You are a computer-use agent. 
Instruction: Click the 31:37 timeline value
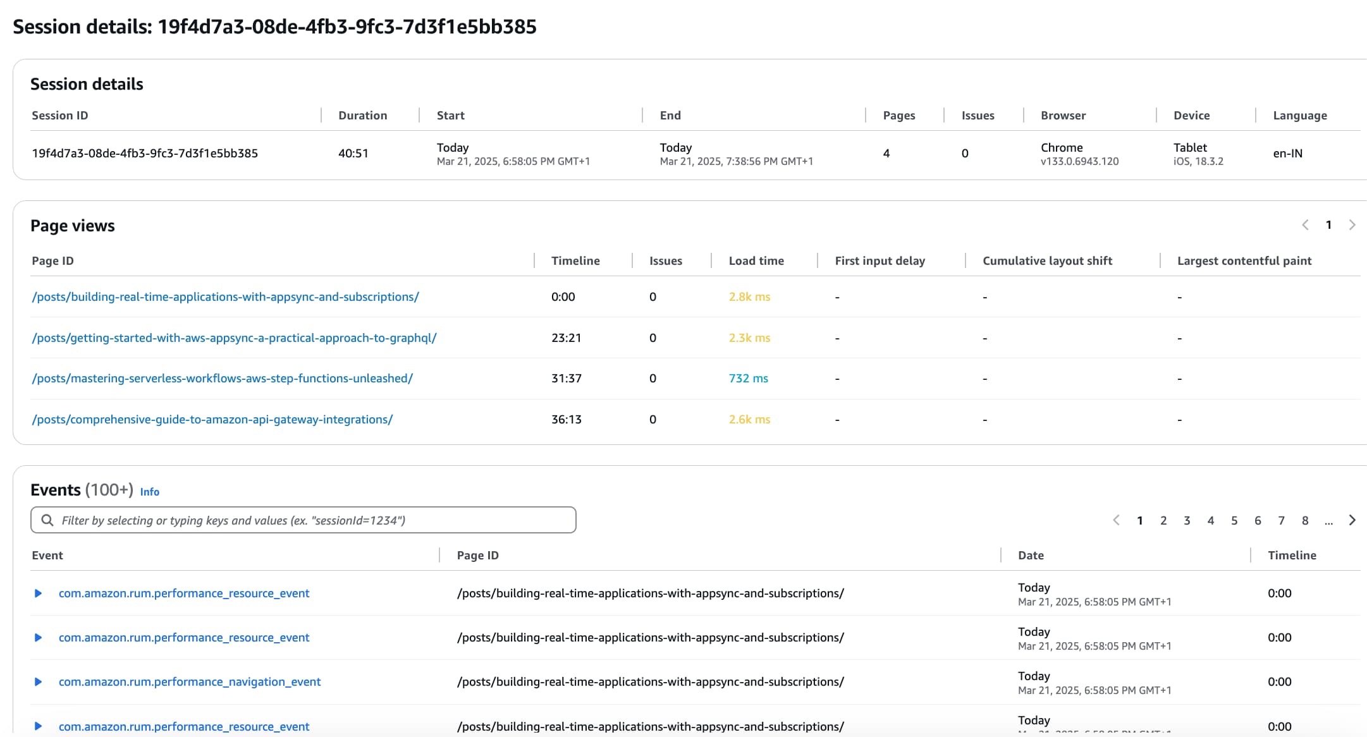click(566, 379)
